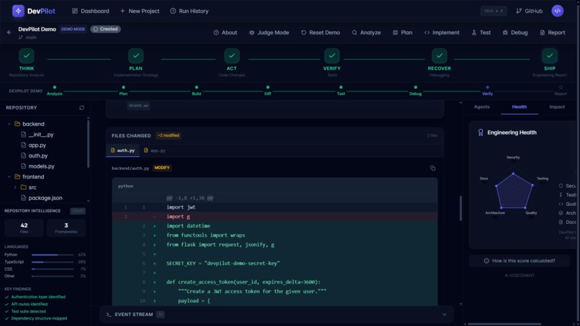Click the Docs file icon in health list
The image size is (580, 326).
coord(561,222)
